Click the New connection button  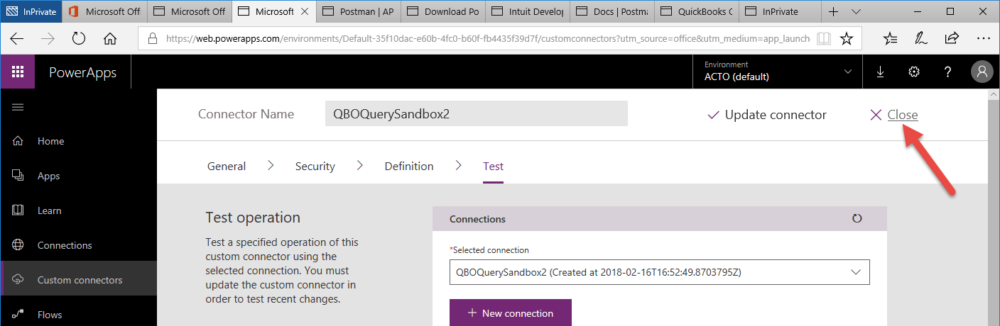(x=511, y=313)
